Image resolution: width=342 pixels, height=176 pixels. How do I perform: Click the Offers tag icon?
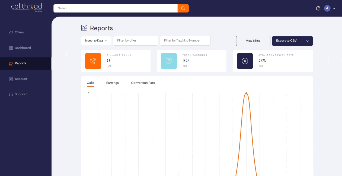(x=11, y=32)
